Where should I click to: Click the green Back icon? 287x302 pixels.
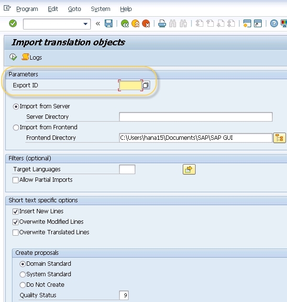click(125, 24)
